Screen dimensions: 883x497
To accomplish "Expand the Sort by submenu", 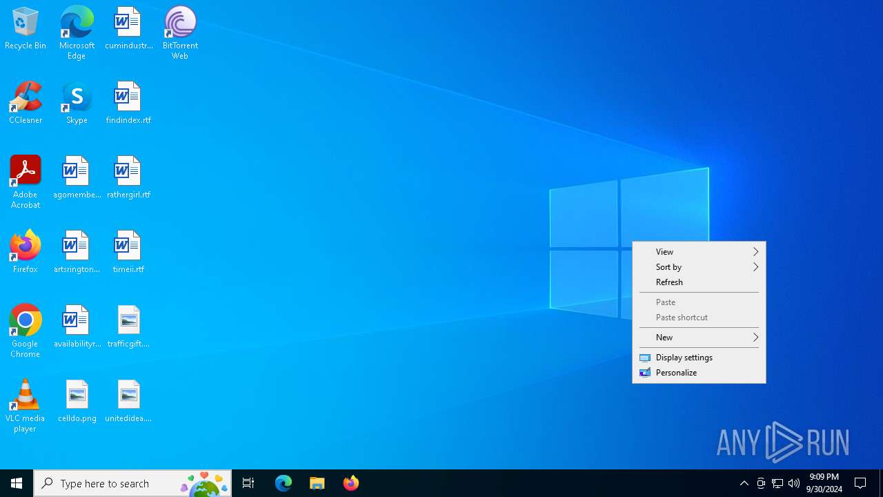I will pos(699,267).
